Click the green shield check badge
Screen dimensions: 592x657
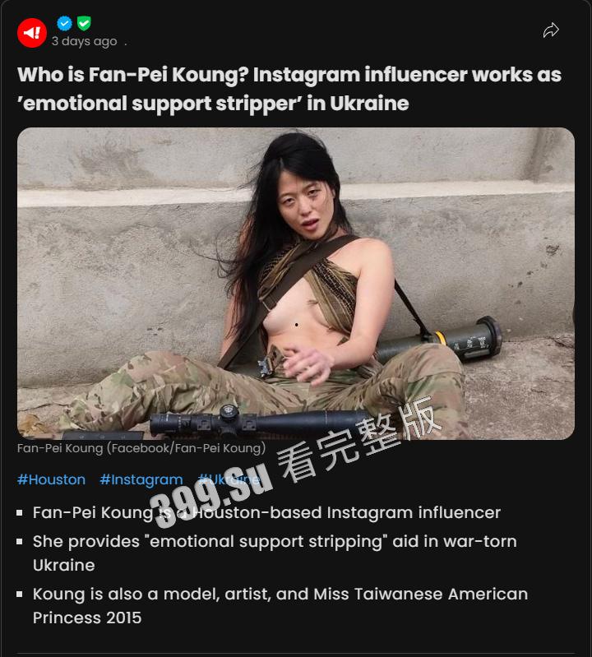coord(84,24)
